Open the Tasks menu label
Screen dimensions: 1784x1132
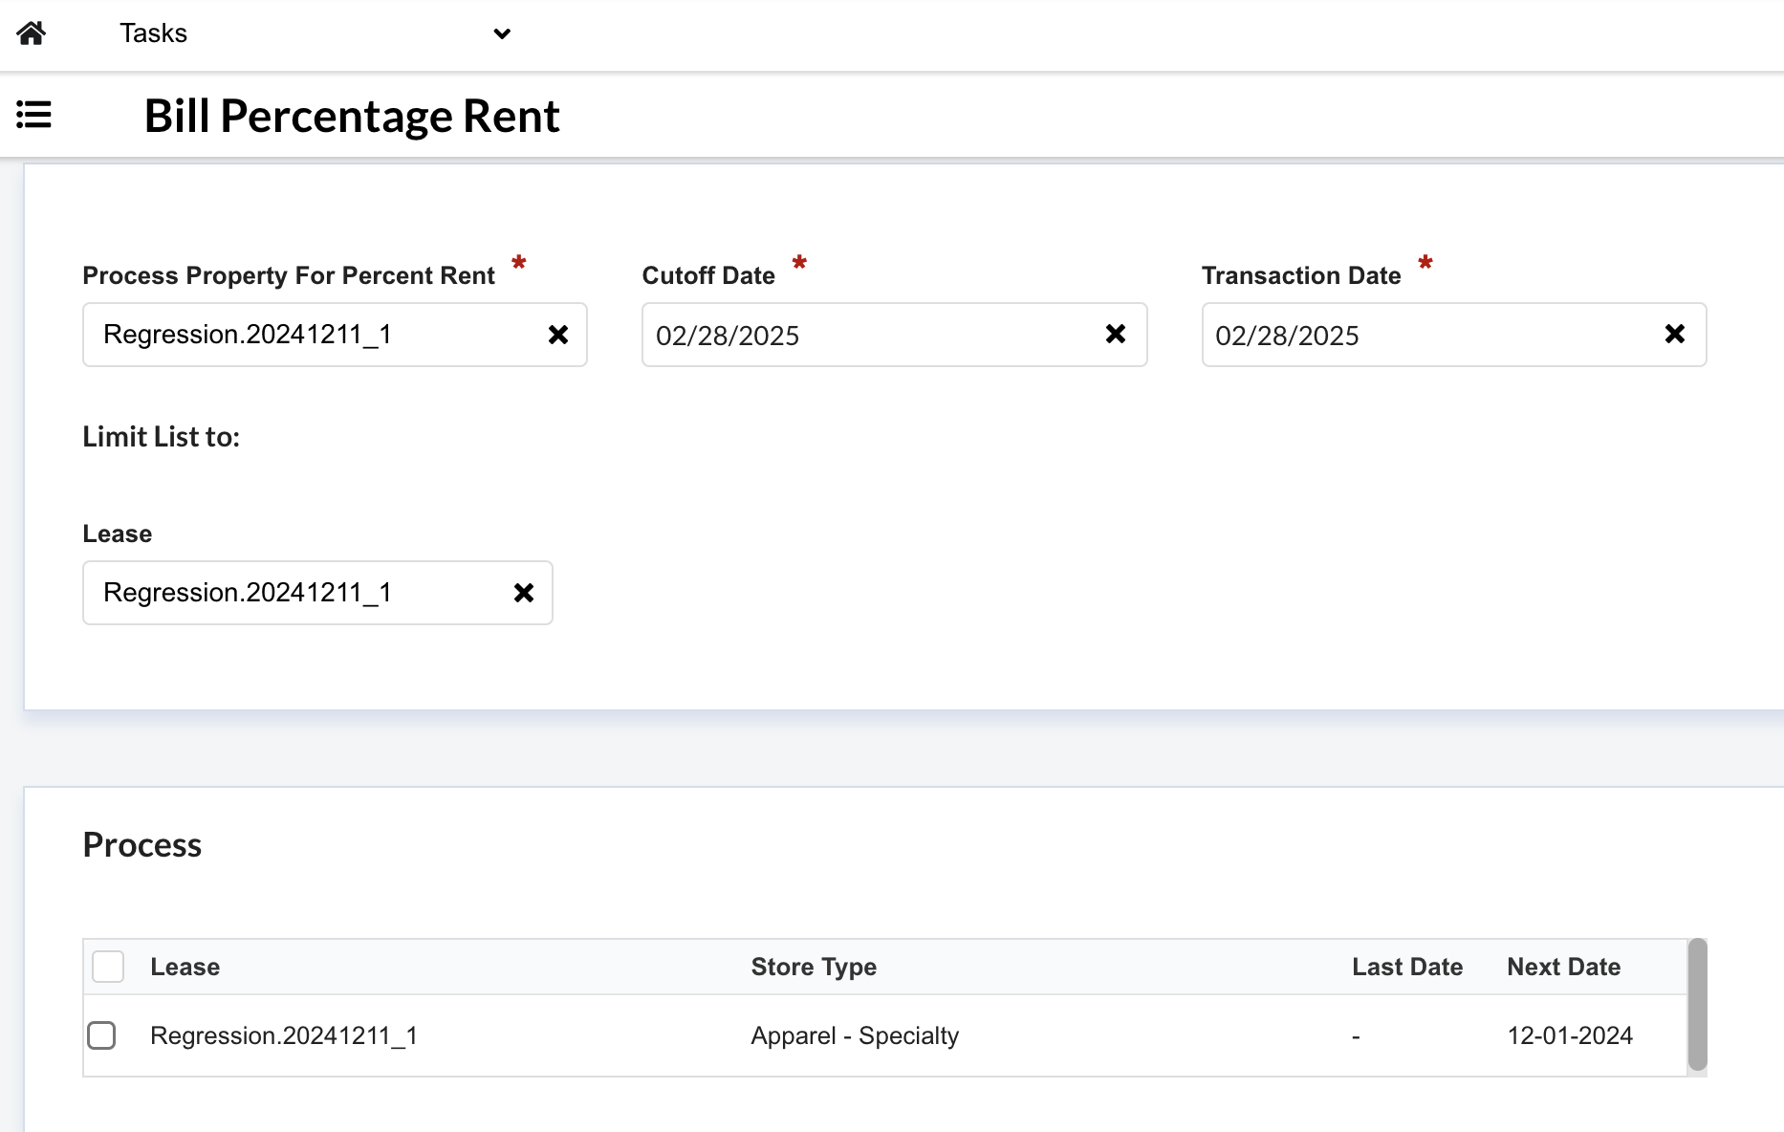point(154,33)
